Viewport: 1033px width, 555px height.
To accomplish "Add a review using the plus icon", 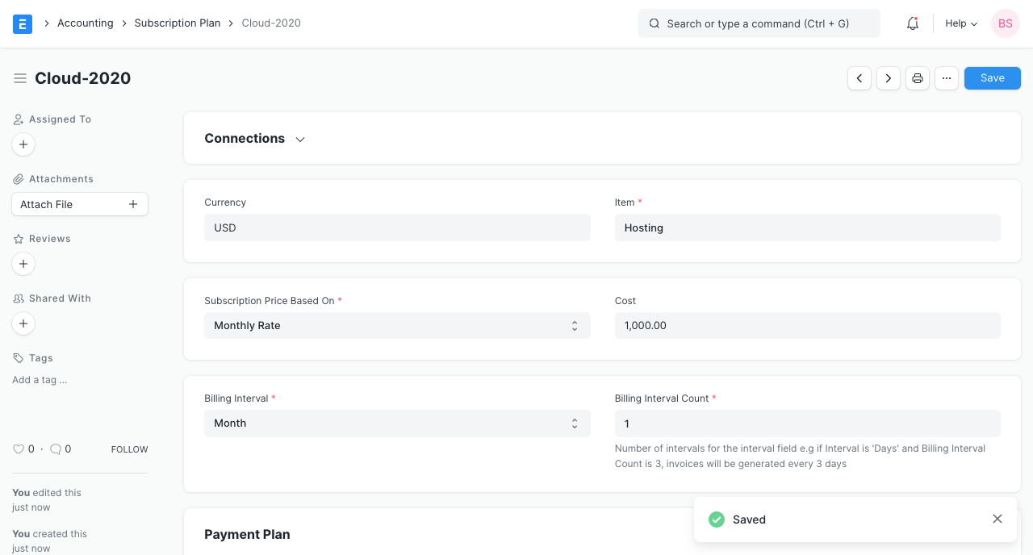I will pos(23,264).
